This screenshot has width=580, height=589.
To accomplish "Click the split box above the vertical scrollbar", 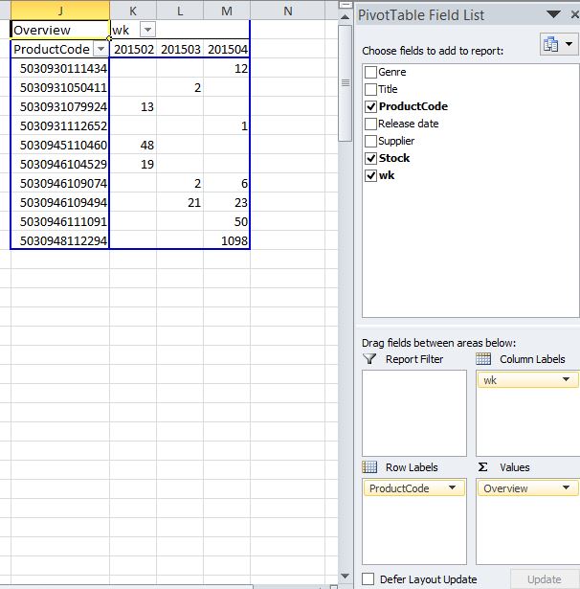I will (345, 5).
